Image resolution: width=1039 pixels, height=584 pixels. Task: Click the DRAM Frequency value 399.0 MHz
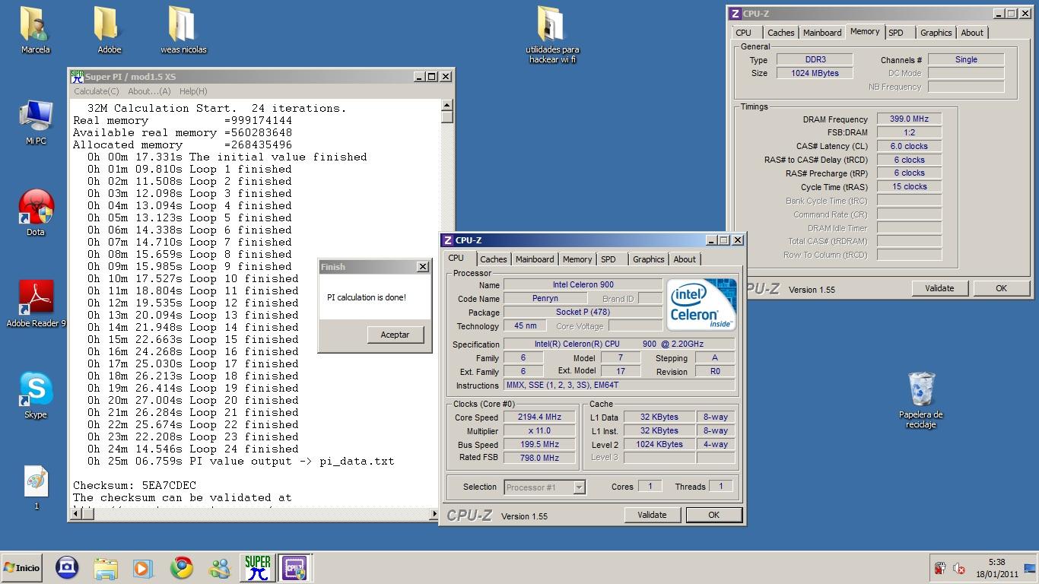(909, 119)
